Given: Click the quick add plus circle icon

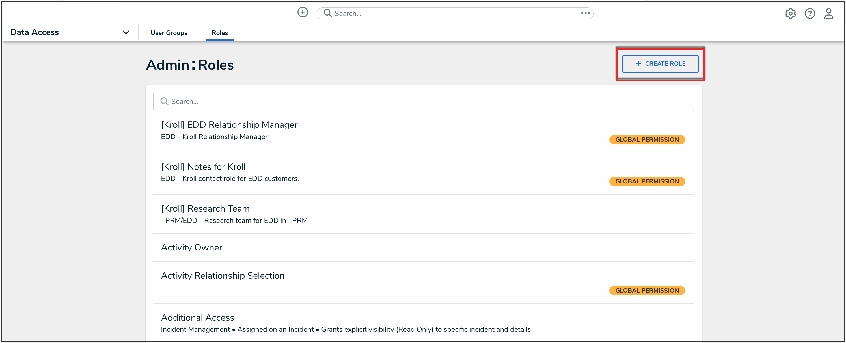Looking at the screenshot, I should pos(303,12).
